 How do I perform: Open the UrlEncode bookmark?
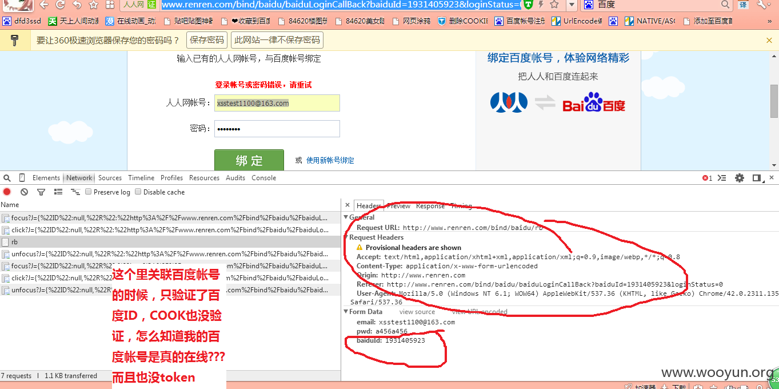(x=577, y=21)
